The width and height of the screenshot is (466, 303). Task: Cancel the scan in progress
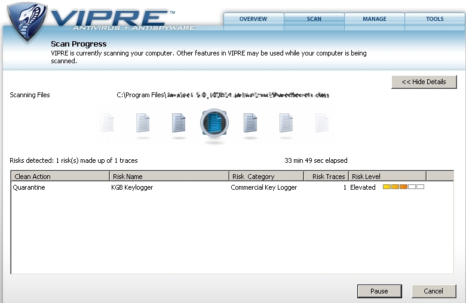[x=434, y=291]
